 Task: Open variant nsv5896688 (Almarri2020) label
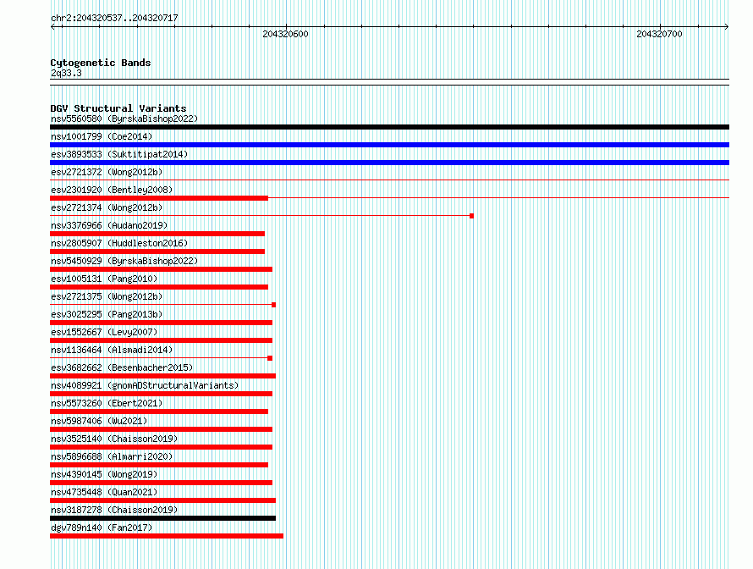point(112,456)
